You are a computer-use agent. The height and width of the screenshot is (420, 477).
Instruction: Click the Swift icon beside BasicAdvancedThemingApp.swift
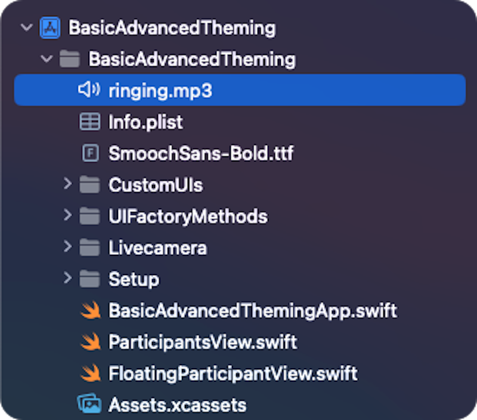click(90, 310)
